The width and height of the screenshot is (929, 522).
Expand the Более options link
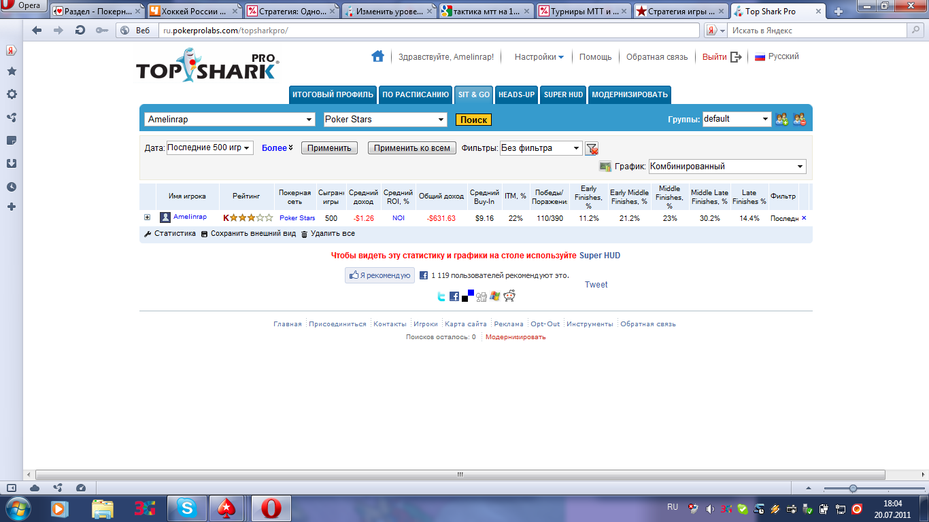(277, 148)
